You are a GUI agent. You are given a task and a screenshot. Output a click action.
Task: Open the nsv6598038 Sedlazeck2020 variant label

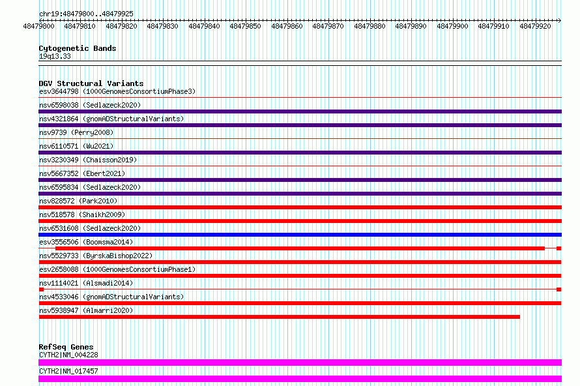[x=90, y=105]
